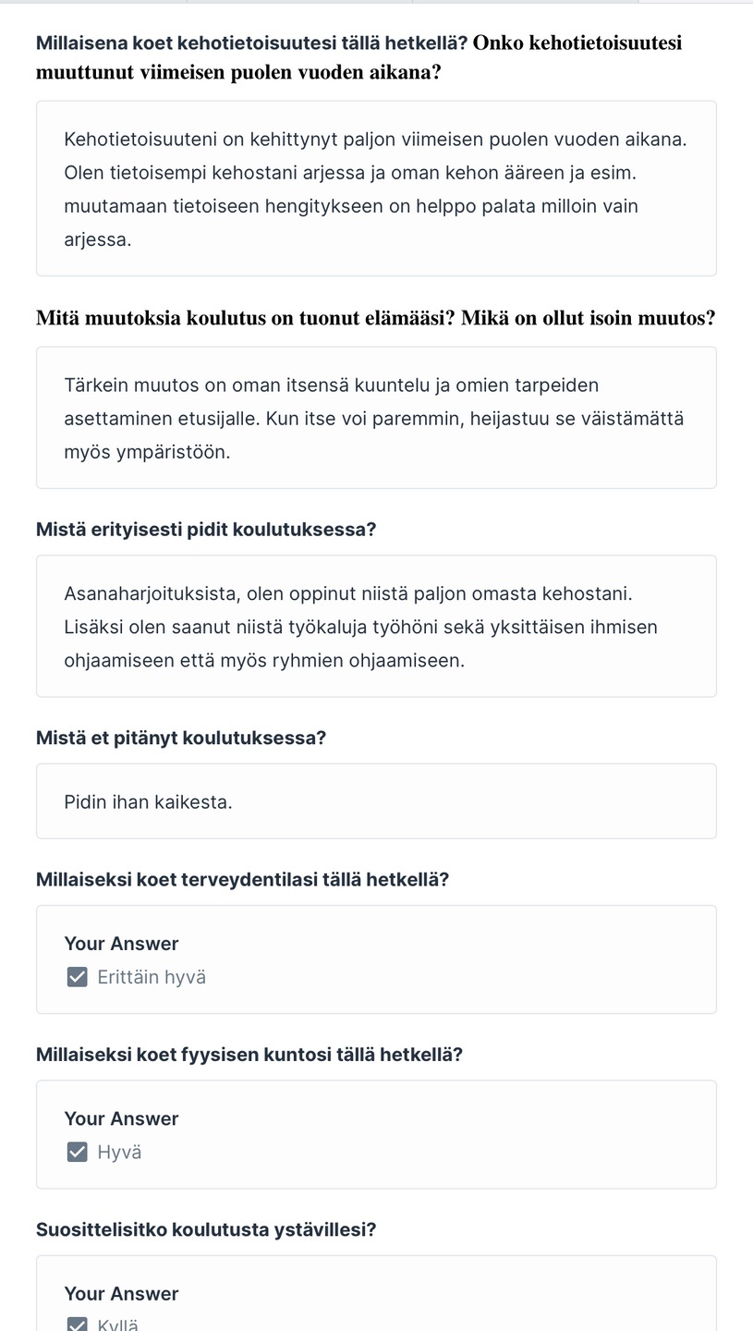Viewport: 753px width, 1331px height.
Task: Select the fyysisen kuntosi question heading
Action: point(249,1055)
